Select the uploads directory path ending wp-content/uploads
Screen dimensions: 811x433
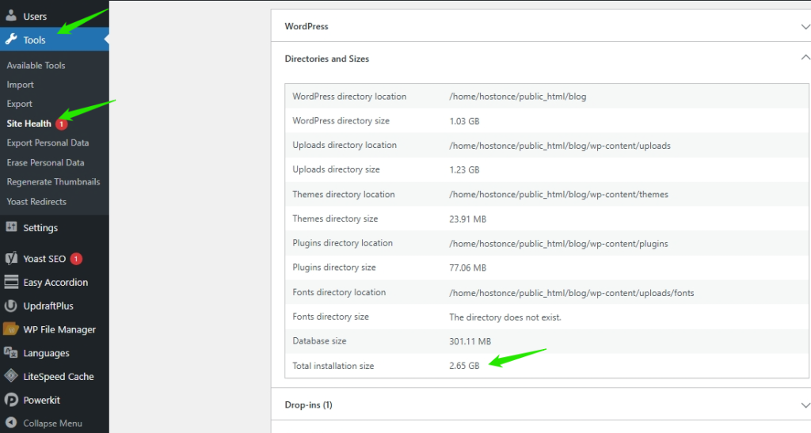560,146
